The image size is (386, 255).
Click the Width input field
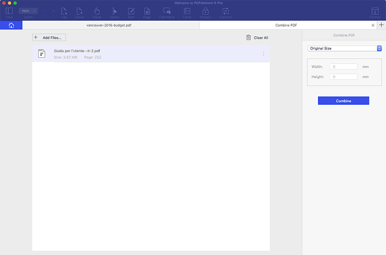[343, 67]
